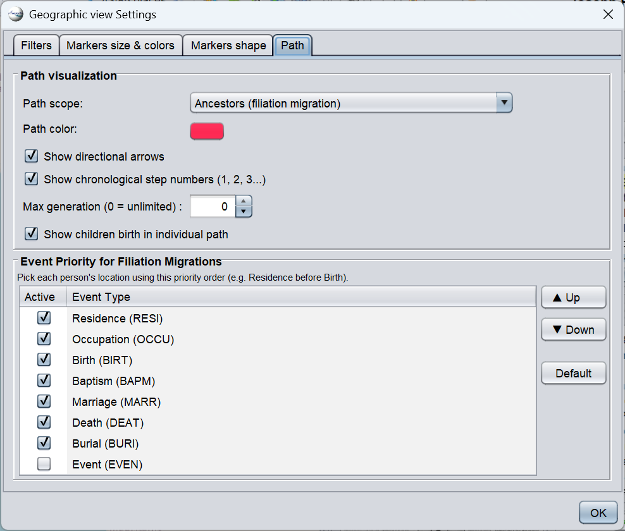Move selected event Down in priority
Image resolution: width=625 pixels, height=531 pixels.
pos(573,329)
